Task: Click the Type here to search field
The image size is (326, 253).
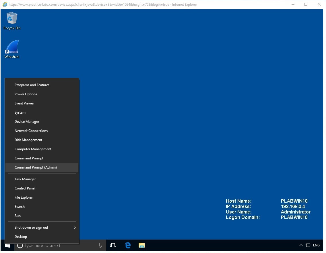Action: pyautogui.click(x=57, y=246)
